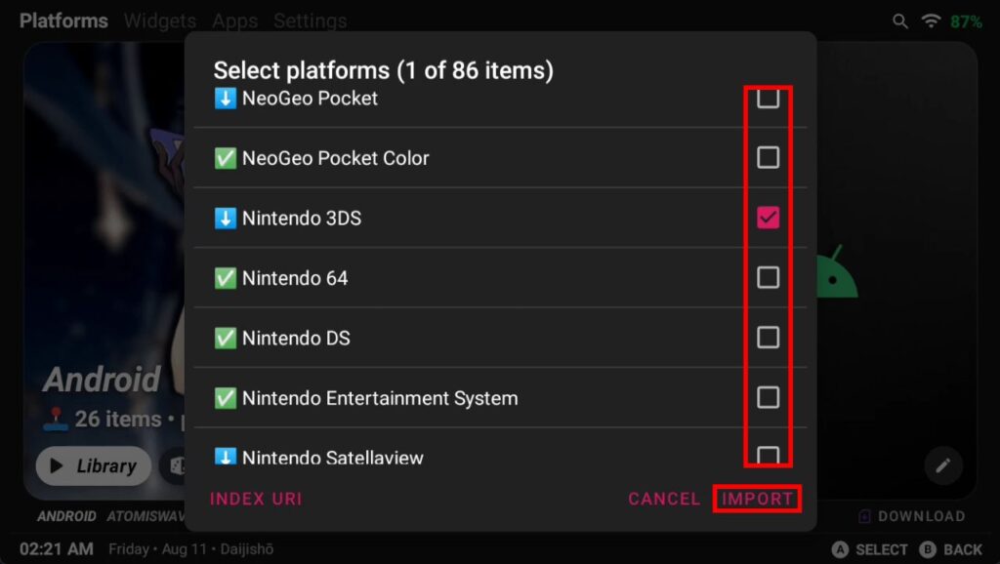Enable the Nintendo 64 checkbox
Image resolution: width=1000 pixels, height=564 pixels.
pyautogui.click(x=769, y=278)
